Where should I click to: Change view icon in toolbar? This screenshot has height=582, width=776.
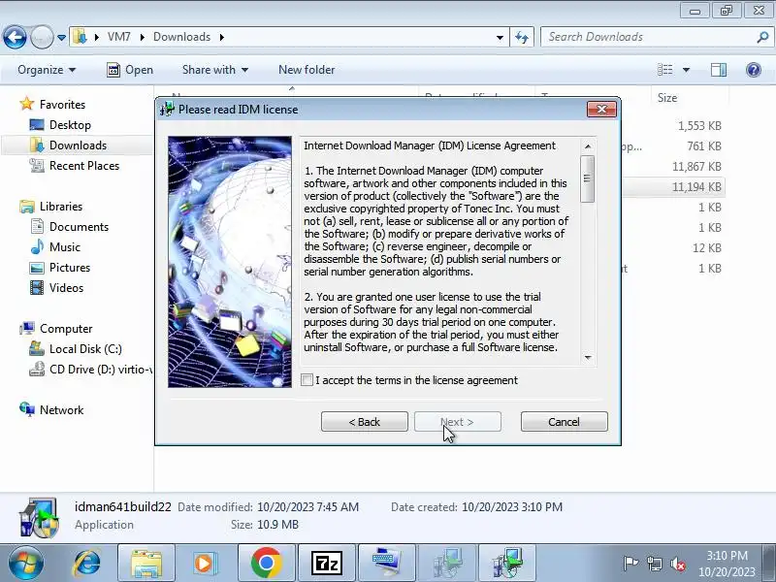click(x=664, y=70)
